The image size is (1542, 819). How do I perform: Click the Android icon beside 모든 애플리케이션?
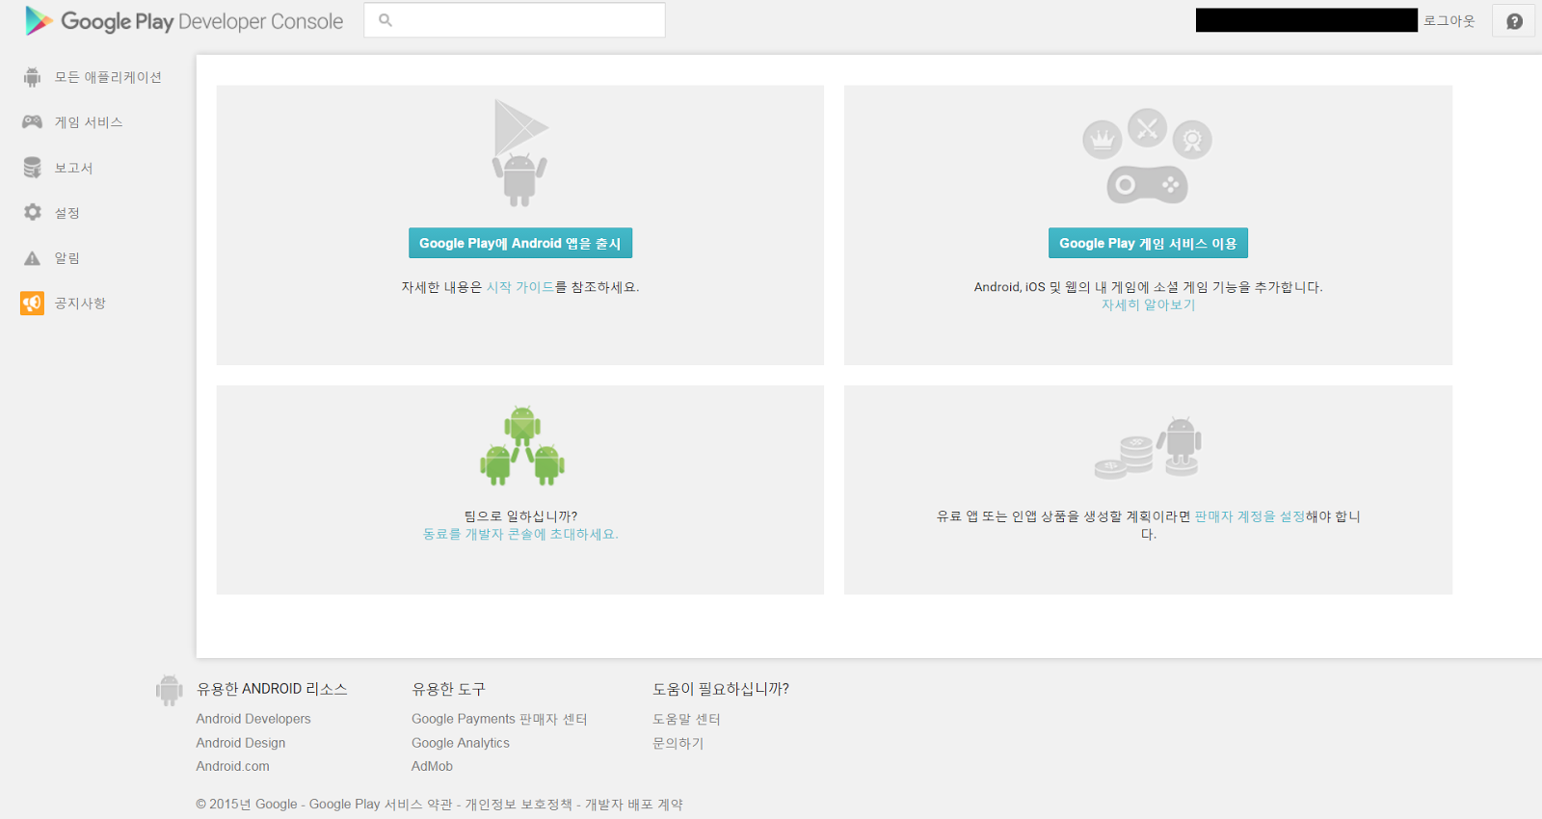32,77
